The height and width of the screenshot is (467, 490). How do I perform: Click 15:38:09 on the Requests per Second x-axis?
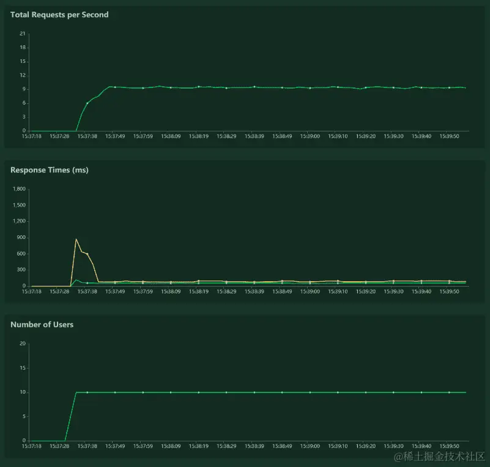coord(171,136)
